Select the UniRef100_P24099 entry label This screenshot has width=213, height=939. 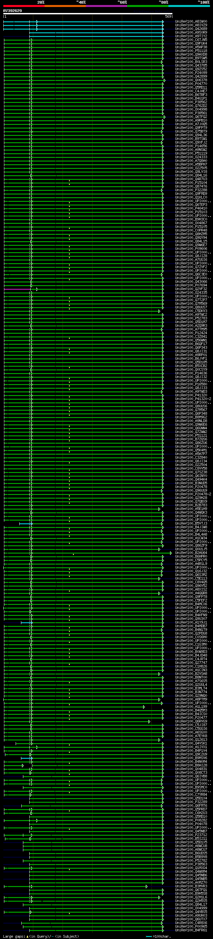[191, 73]
